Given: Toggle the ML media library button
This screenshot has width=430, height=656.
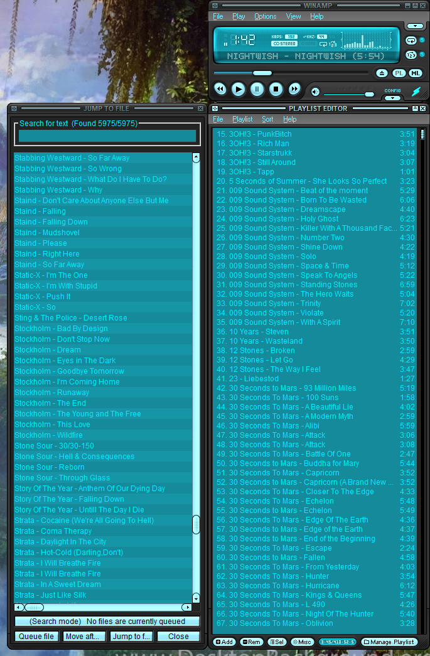Looking at the screenshot, I should pos(416,73).
